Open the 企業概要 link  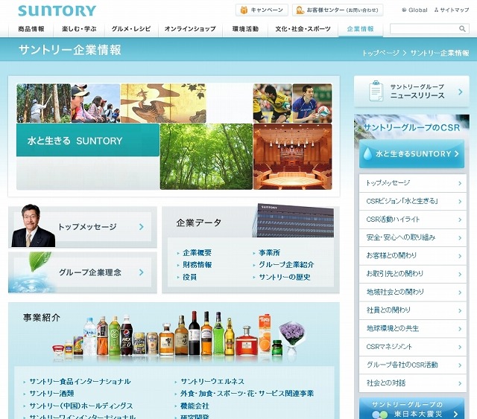click(197, 253)
